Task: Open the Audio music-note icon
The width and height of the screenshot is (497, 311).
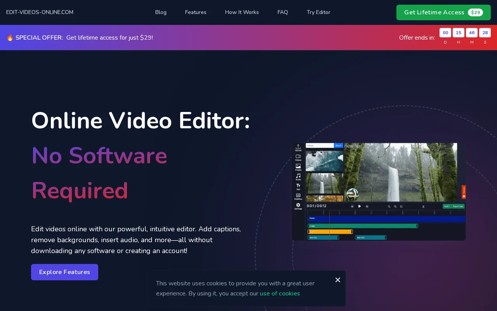Action: (298, 176)
